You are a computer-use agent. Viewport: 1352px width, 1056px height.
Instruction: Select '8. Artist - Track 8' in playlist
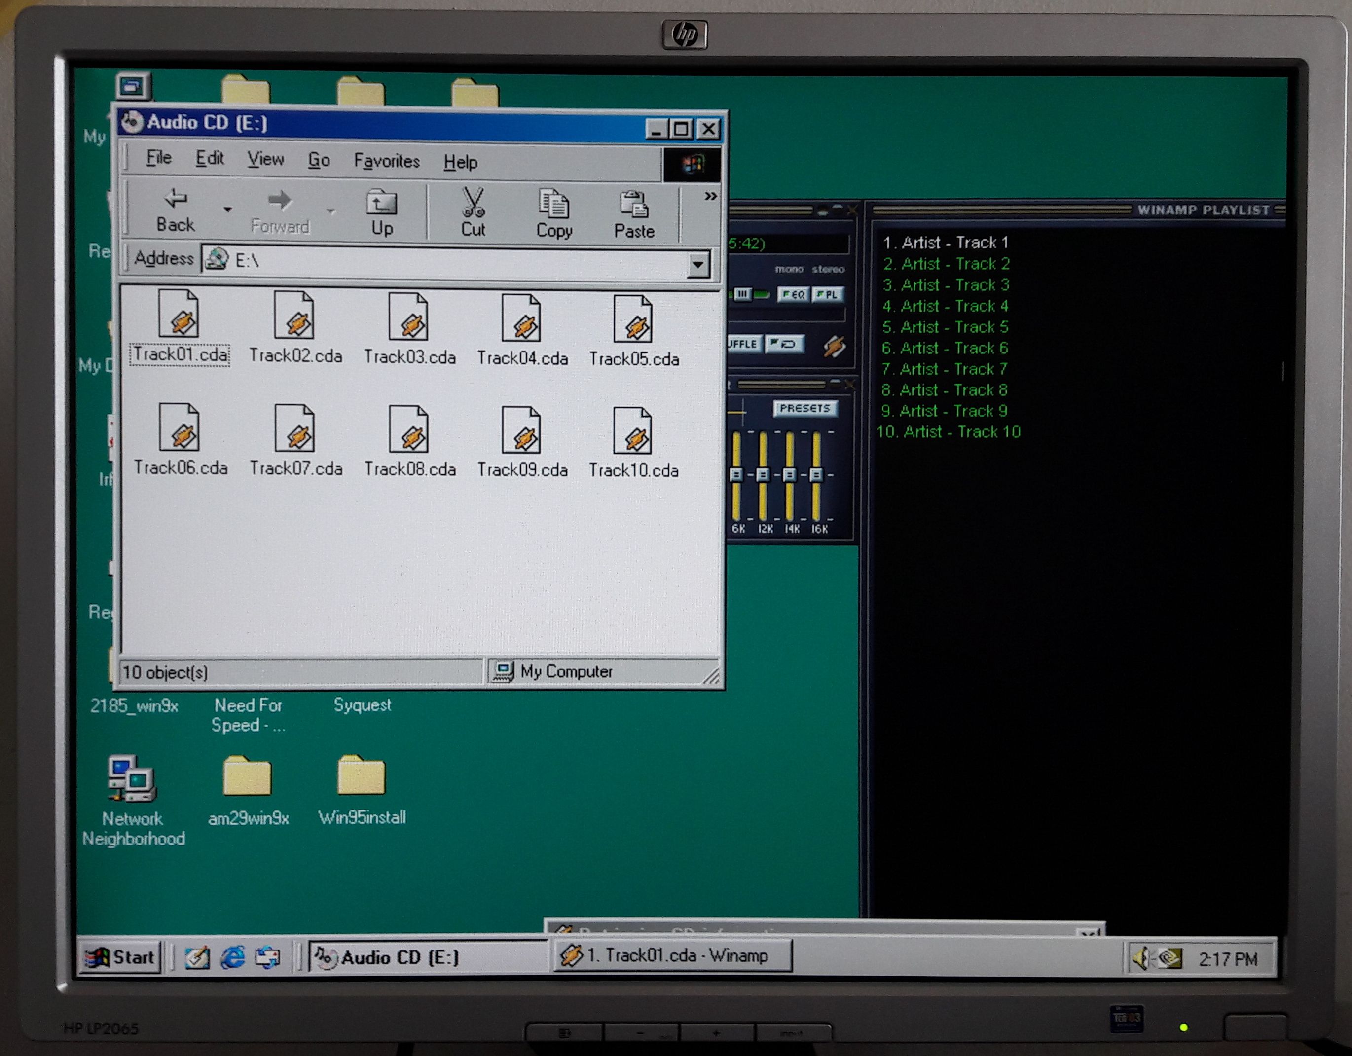pos(944,390)
